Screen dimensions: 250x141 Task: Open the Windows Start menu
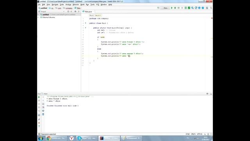tap(41, 138)
